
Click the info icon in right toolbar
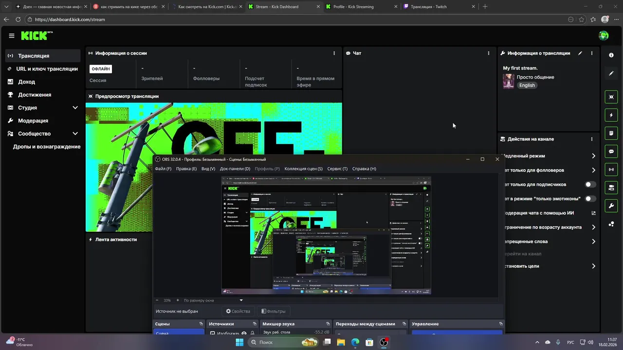tap(611, 55)
